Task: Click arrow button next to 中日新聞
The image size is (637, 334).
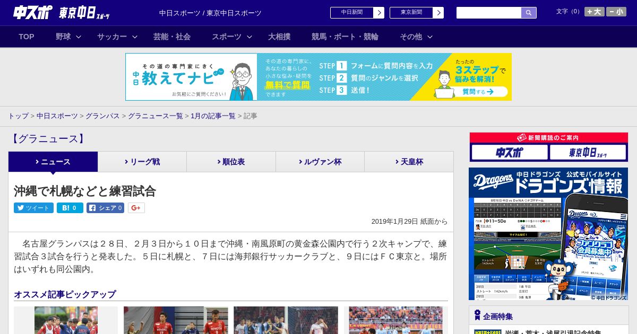Action: pyautogui.click(x=378, y=13)
